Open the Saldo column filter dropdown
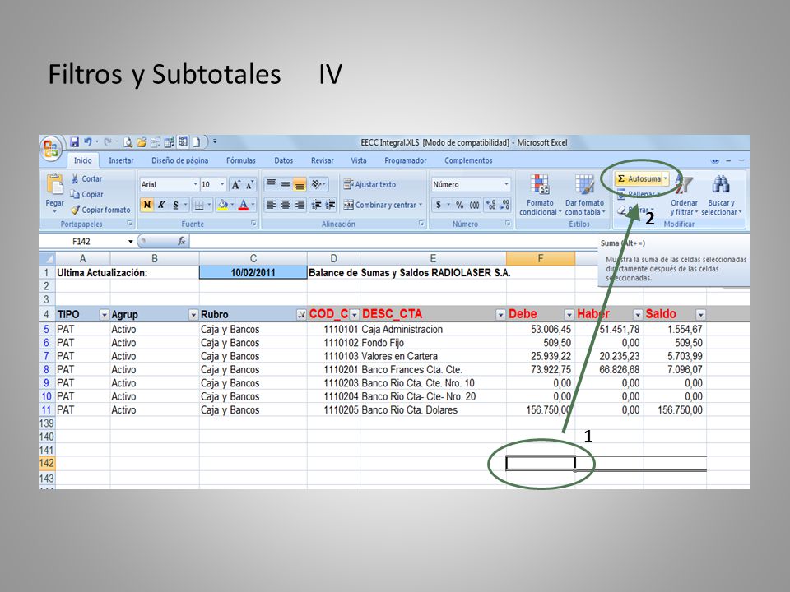This screenshot has width=790, height=592. [x=700, y=315]
